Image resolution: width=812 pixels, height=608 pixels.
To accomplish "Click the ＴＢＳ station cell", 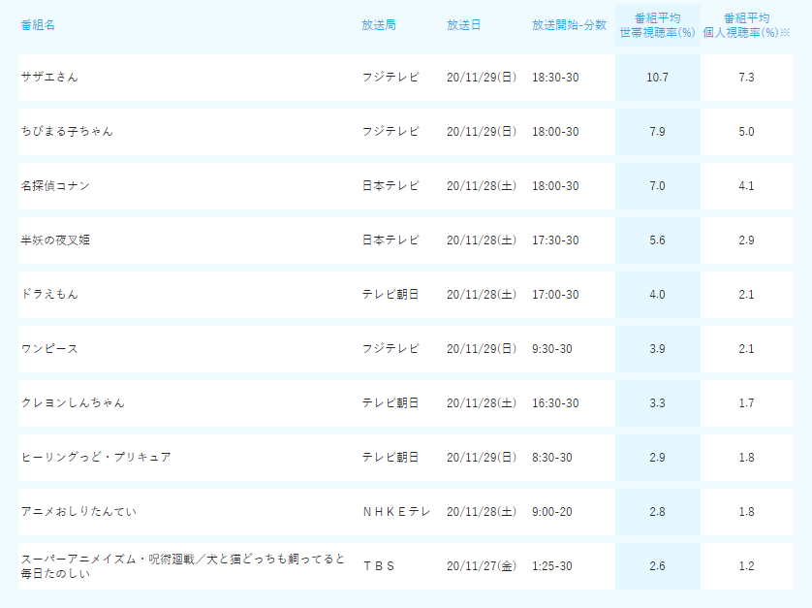I will pos(379,566).
